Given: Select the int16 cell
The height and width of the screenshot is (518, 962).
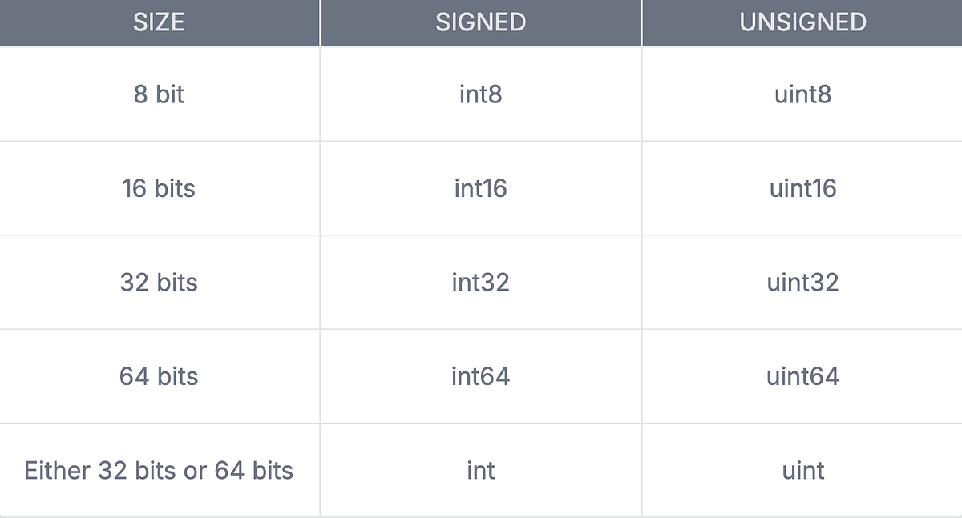Looking at the screenshot, I should tap(481, 188).
